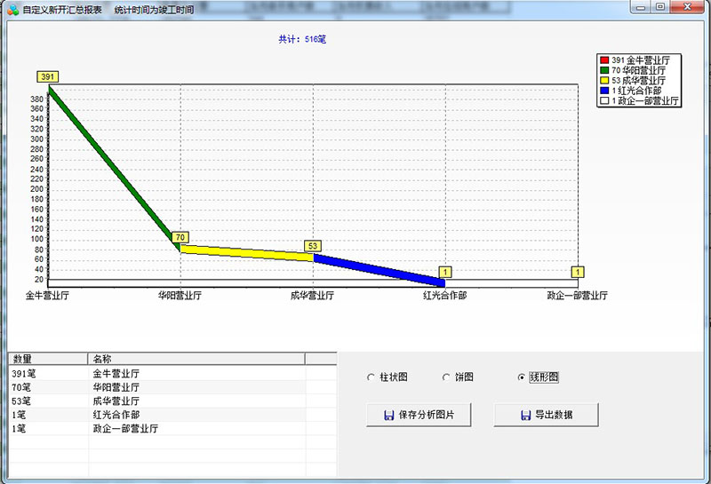The height and width of the screenshot is (484, 711).
Task: Click the 391 data label on chart
Action: pyautogui.click(x=48, y=76)
